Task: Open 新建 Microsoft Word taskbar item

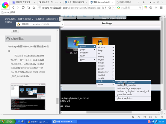Action: click(x=64, y=122)
